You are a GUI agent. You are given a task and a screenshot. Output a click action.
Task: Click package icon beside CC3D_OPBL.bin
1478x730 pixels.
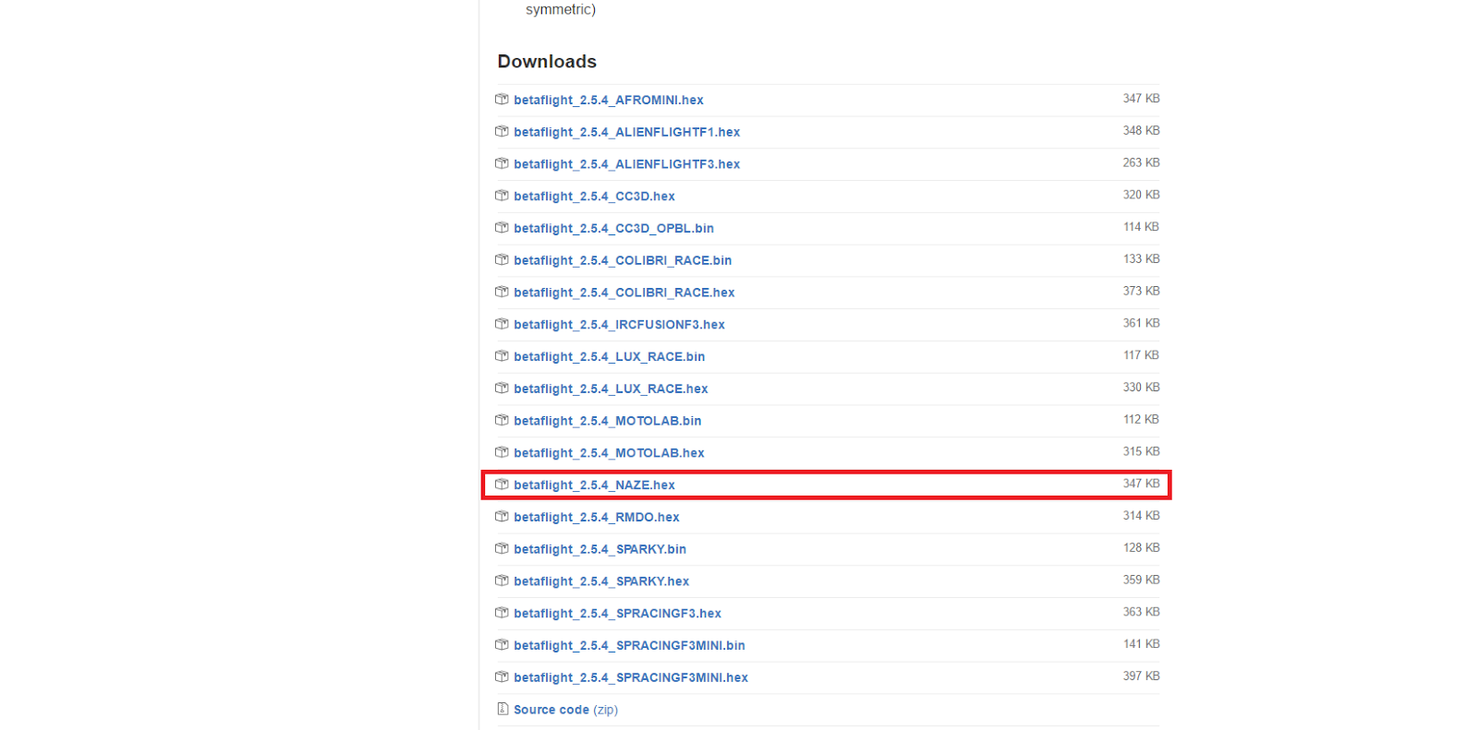pyautogui.click(x=502, y=227)
